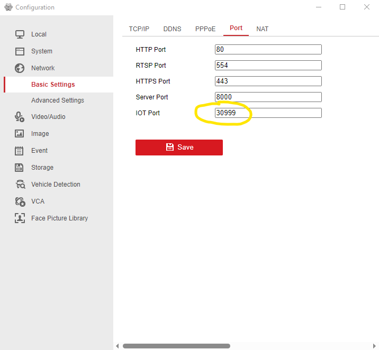Click the Storage floppy disk icon
This screenshot has height=350, width=379.
coord(20,168)
